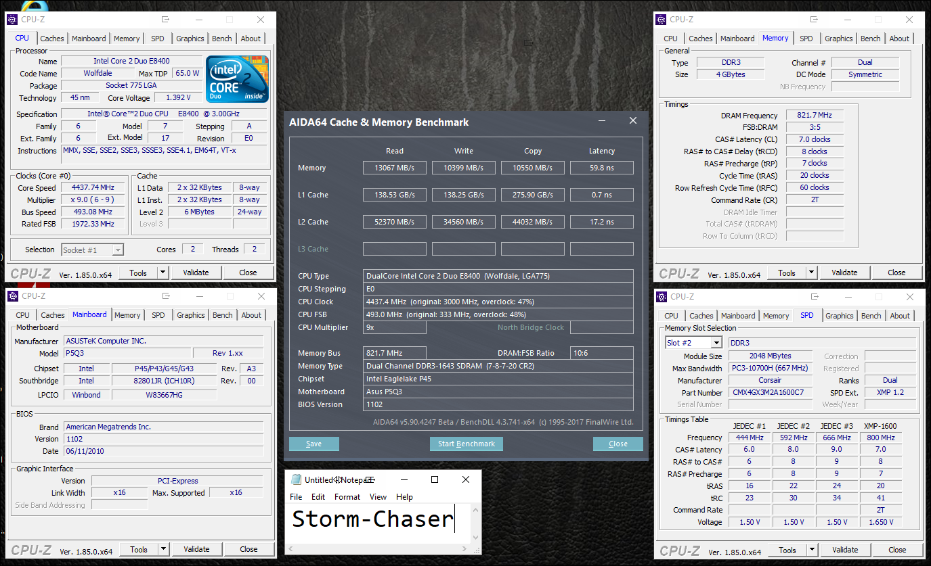
Task: Click the AIDA64 DRAM:FSB Ratio value 10:6
Action: click(x=602, y=353)
